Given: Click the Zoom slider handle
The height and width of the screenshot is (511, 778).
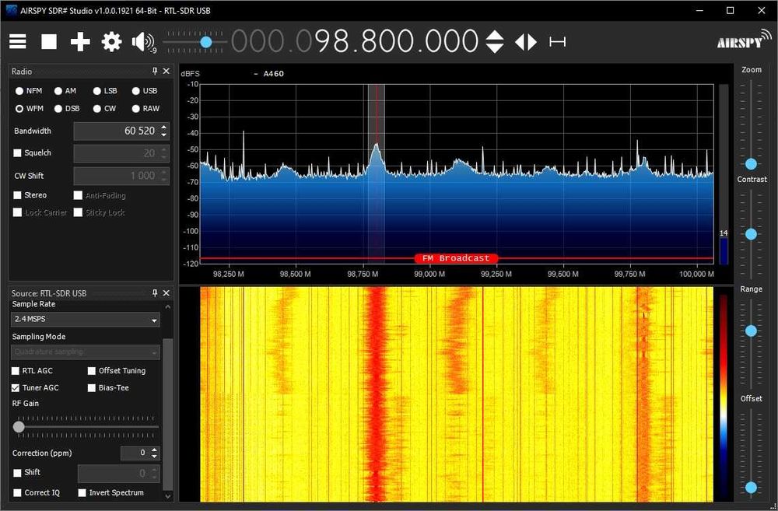Looking at the screenshot, I should click(x=752, y=163).
